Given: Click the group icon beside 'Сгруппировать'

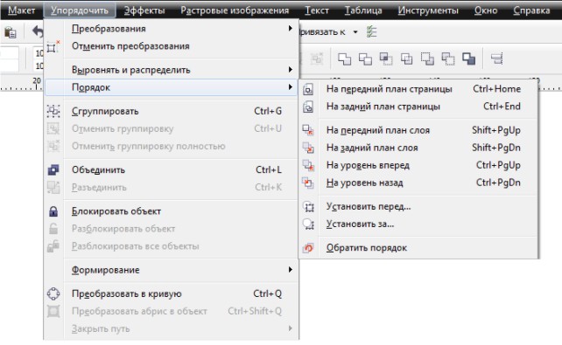Looking at the screenshot, I should click(x=53, y=111).
